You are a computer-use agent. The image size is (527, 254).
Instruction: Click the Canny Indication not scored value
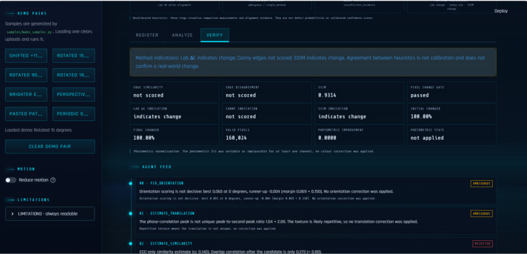pos(241,116)
